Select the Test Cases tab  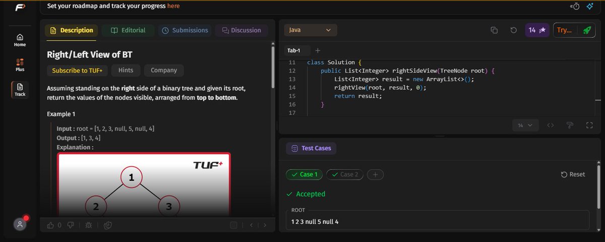(x=312, y=148)
